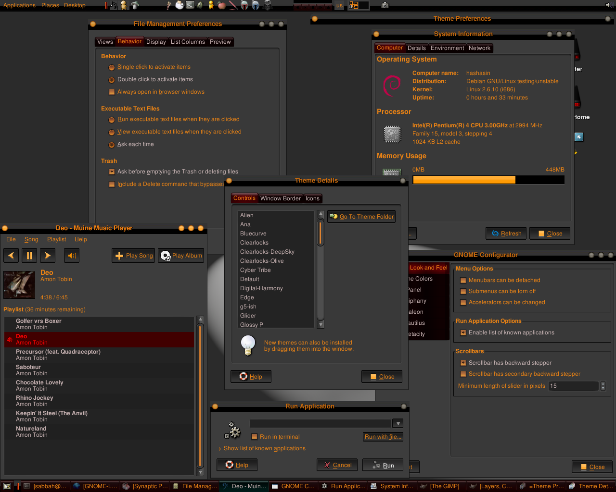Select 'View executable text files when clicked'

[175, 132]
